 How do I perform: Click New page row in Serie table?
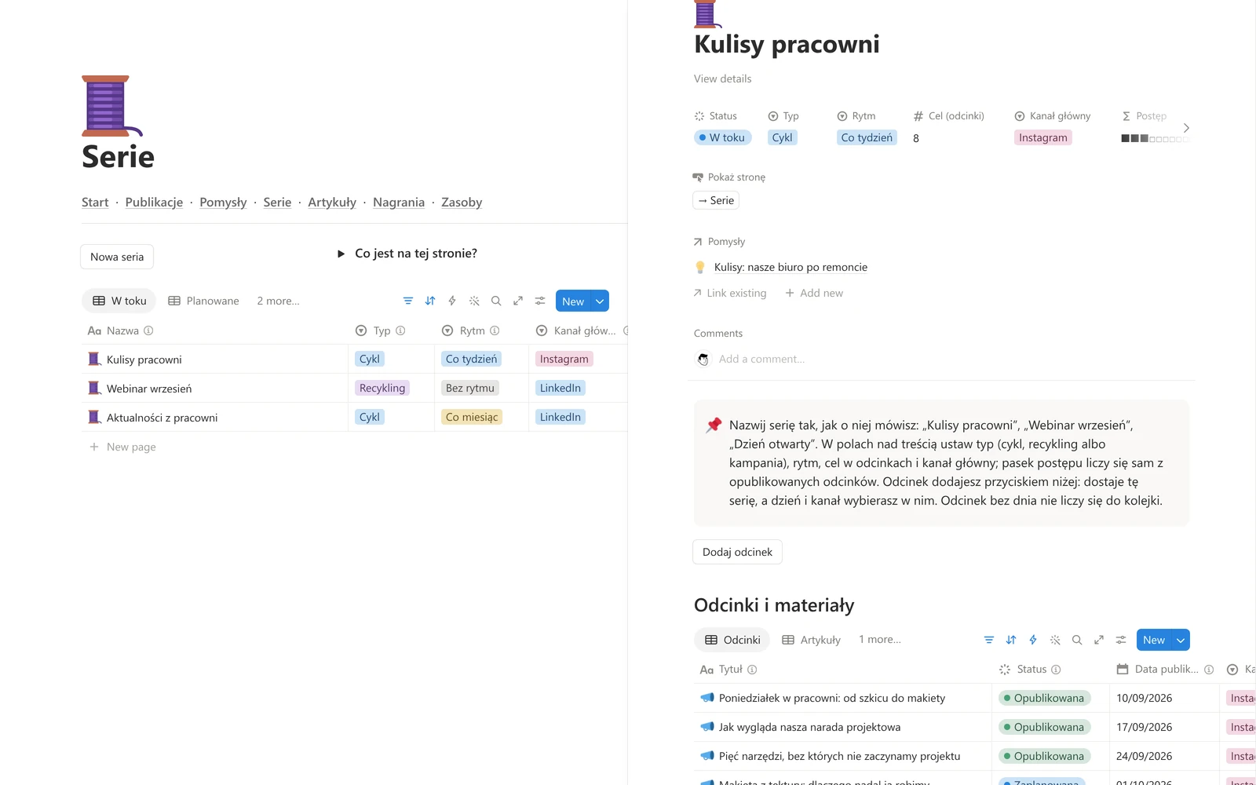pyautogui.click(x=122, y=447)
